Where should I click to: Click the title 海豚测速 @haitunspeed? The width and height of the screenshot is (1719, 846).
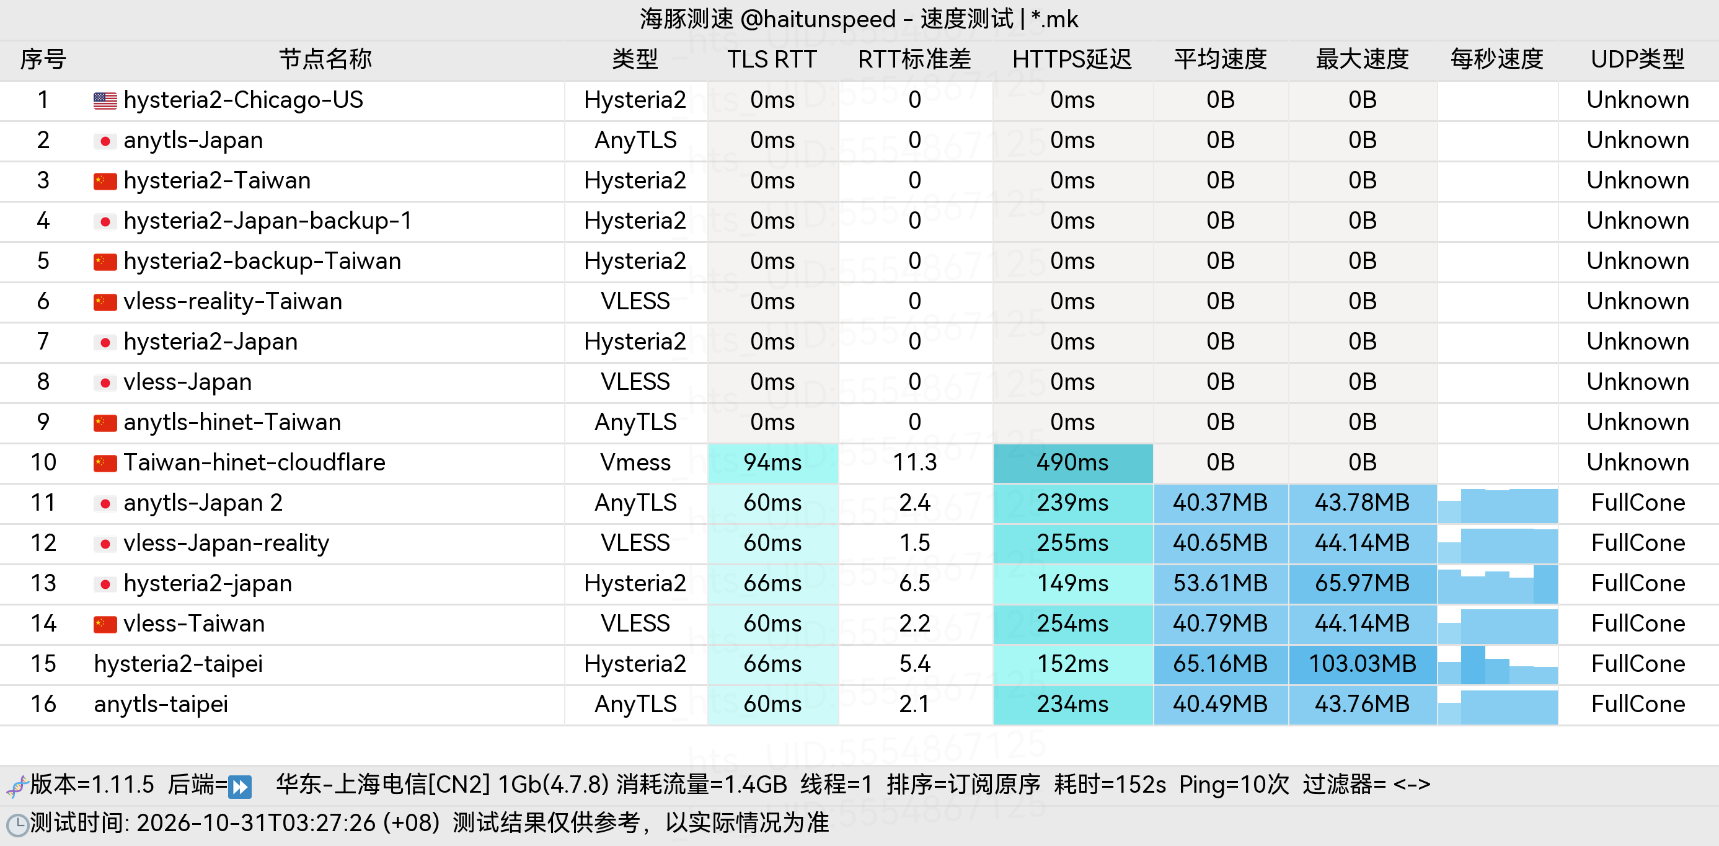pyautogui.click(x=767, y=19)
